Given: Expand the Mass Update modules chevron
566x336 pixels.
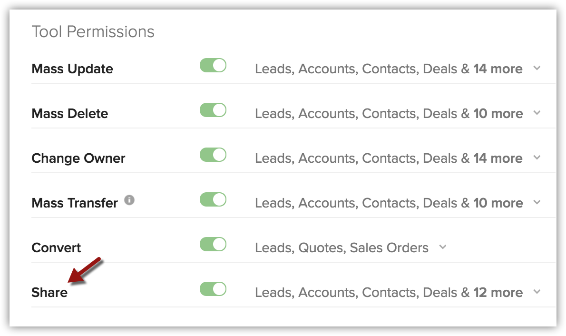Looking at the screenshot, I should click(537, 68).
